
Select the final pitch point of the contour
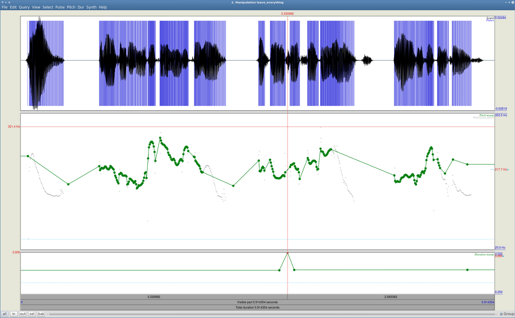pyautogui.click(x=467, y=164)
